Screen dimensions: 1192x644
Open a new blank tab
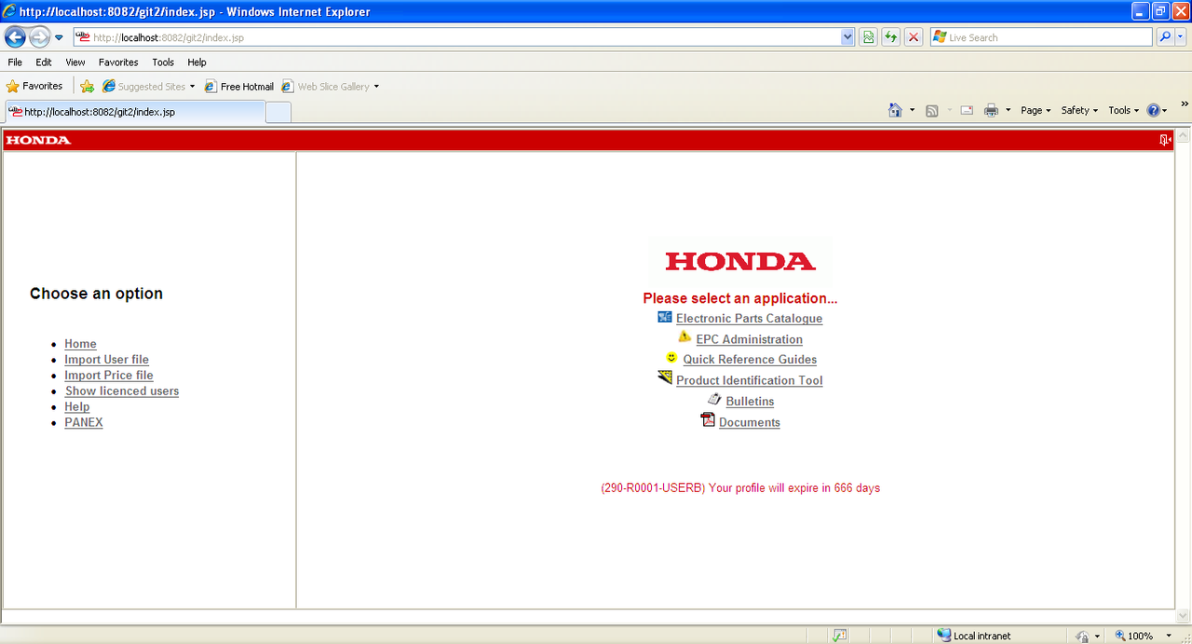[x=278, y=113]
